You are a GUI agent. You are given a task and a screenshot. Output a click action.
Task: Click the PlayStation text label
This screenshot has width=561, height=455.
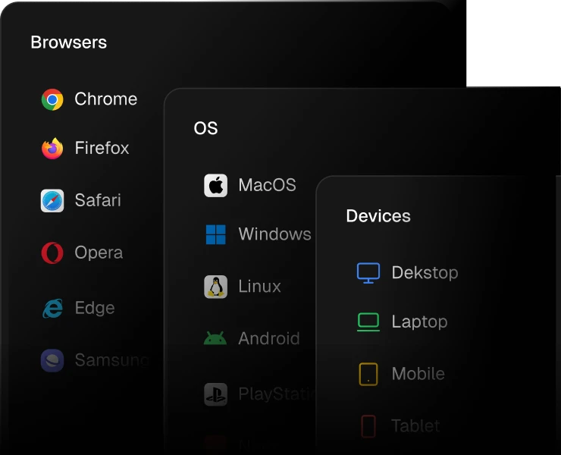click(x=277, y=394)
